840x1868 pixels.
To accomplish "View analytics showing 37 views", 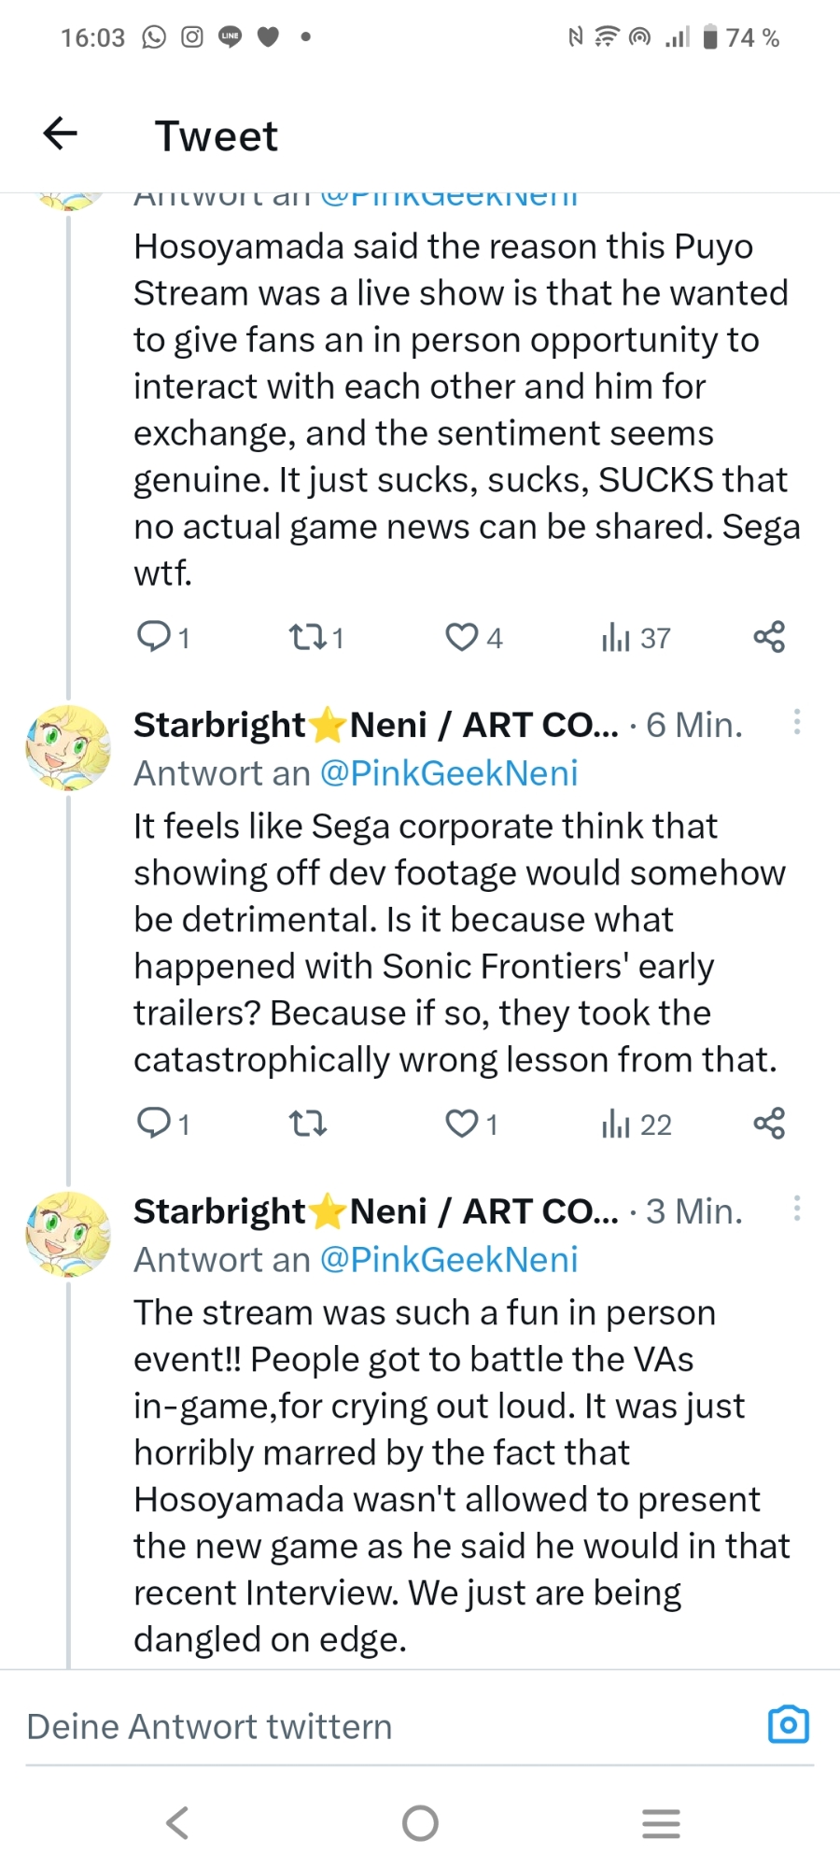I will [x=617, y=638].
